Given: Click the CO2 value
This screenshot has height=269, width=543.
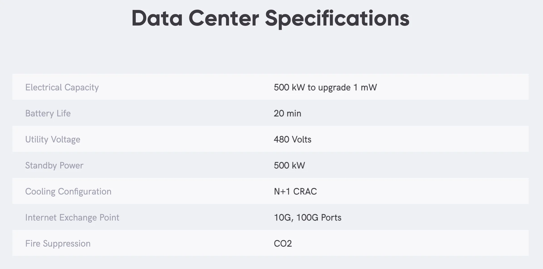Looking at the screenshot, I should 283,244.
